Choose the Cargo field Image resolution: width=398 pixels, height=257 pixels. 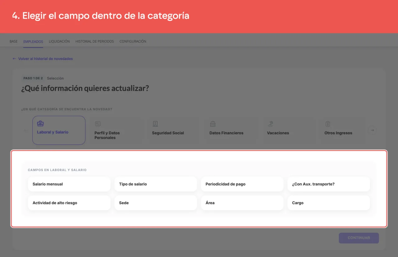coord(329,203)
